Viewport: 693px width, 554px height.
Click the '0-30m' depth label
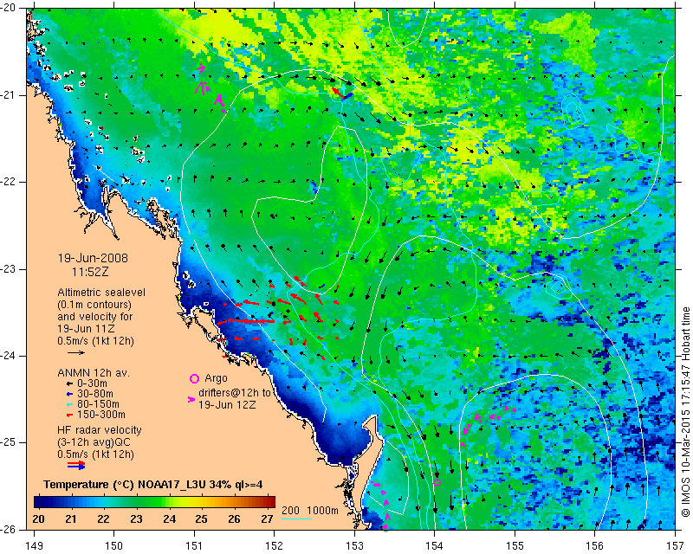92,383
